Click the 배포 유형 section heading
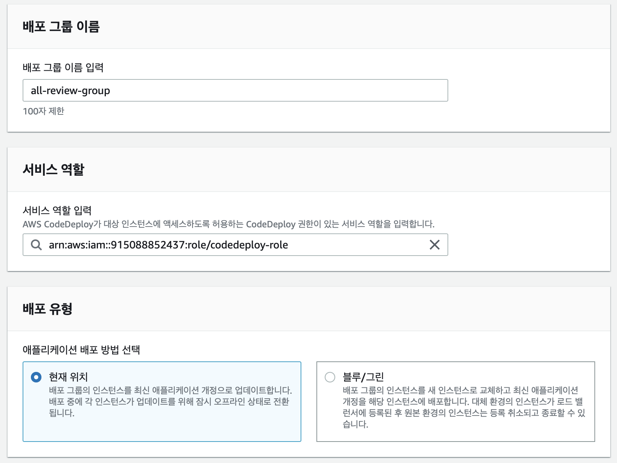The width and height of the screenshot is (617, 463). pos(47,309)
